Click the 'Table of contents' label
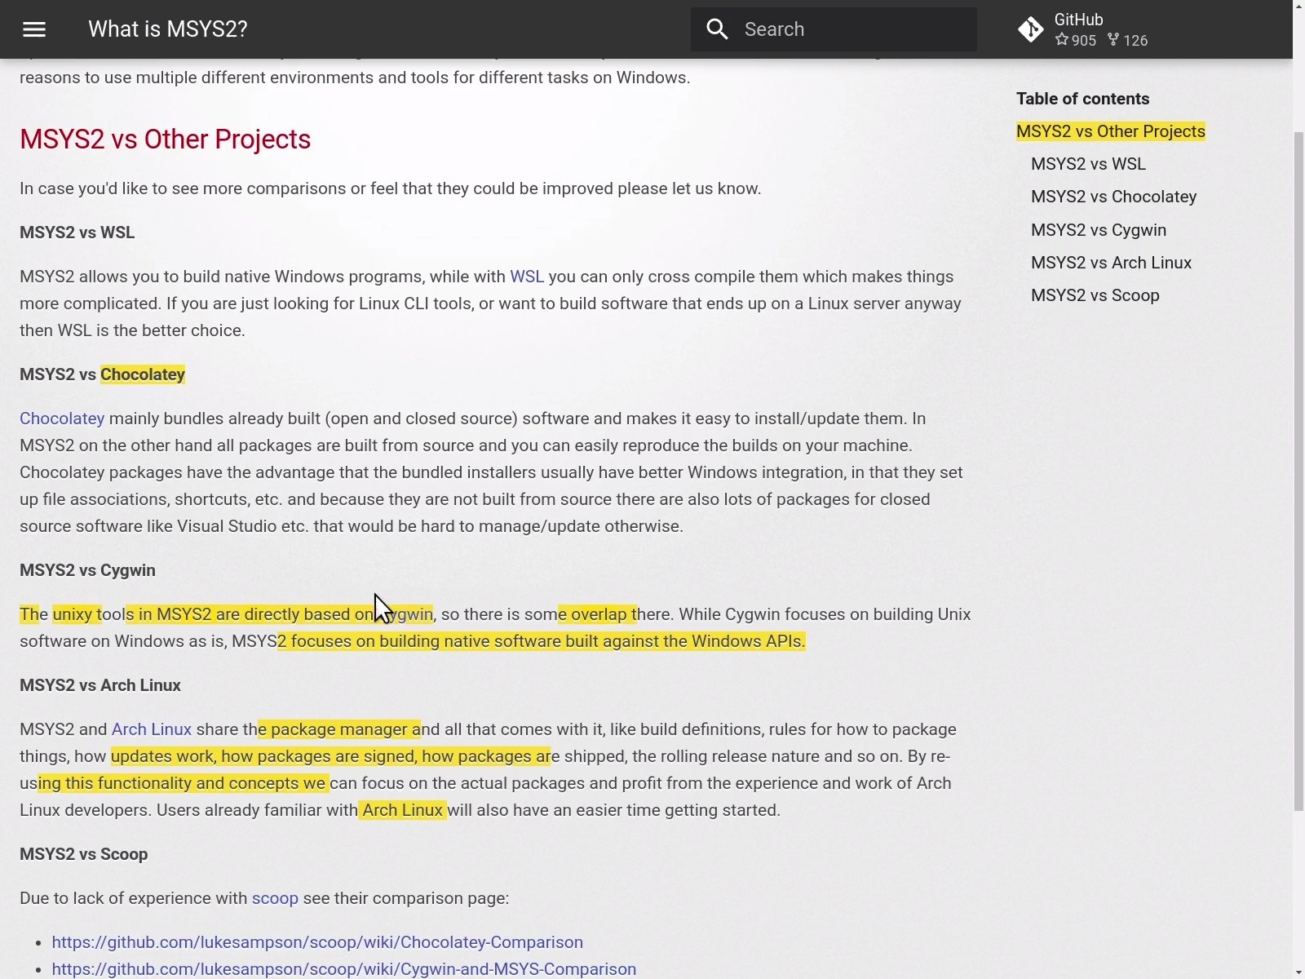This screenshot has height=979, width=1305. (x=1082, y=99)
